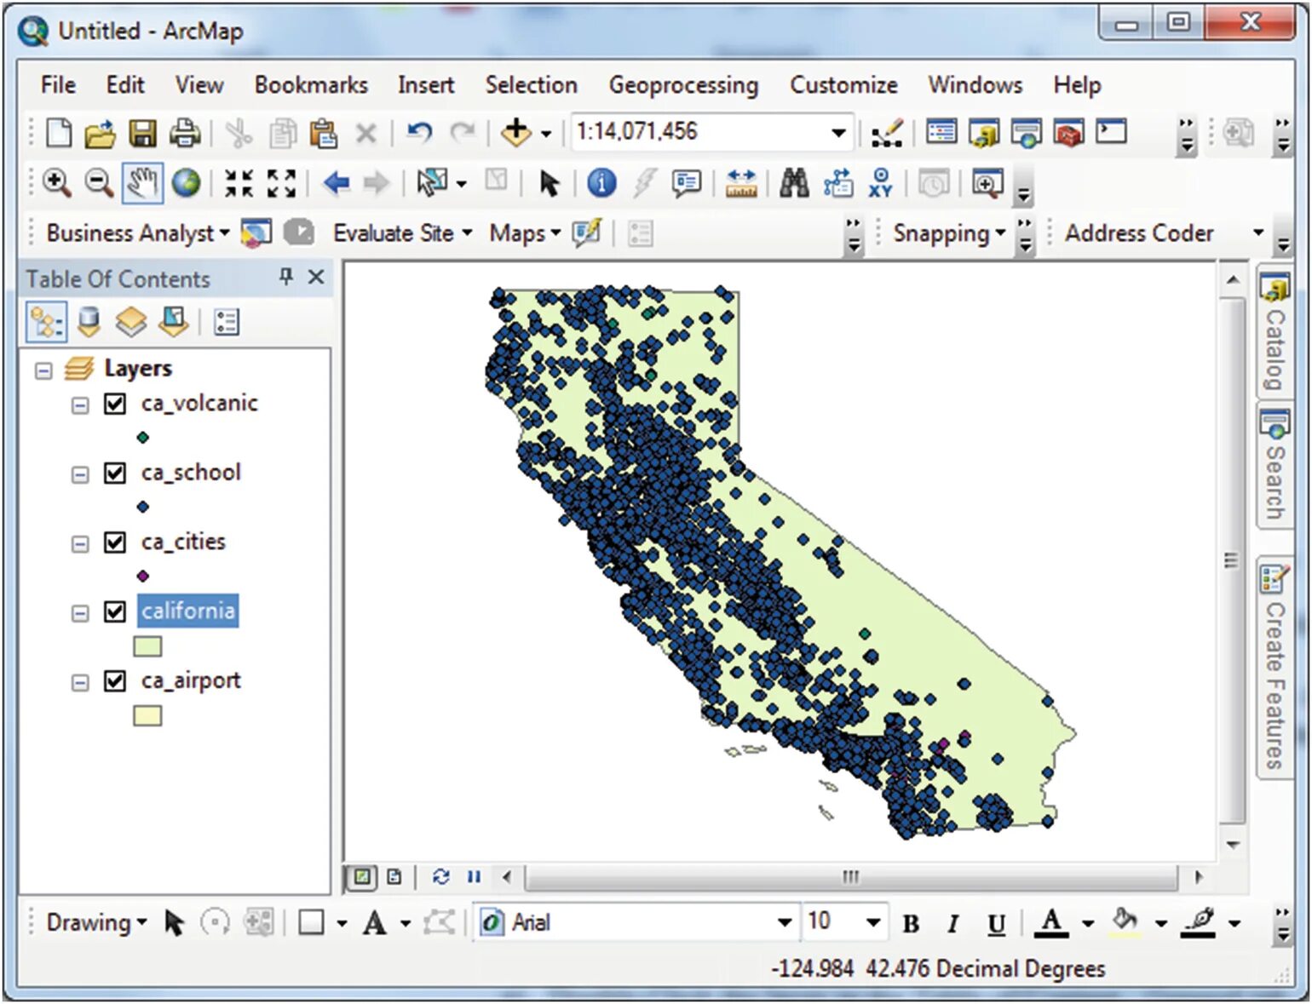Pause map drawing
This screenshot has height=1004, width=1312.
pyautogui.click(x=474, y=876)
